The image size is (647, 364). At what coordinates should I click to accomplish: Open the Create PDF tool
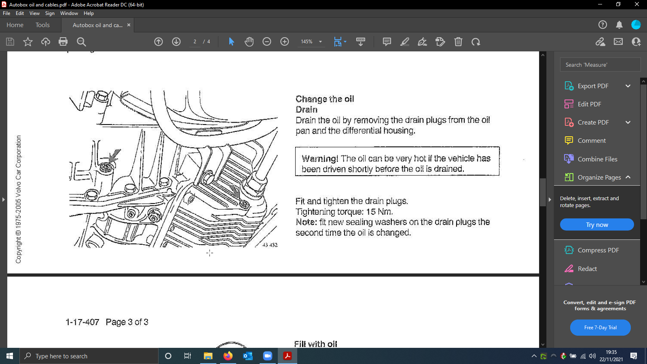(x=586, y=122)
